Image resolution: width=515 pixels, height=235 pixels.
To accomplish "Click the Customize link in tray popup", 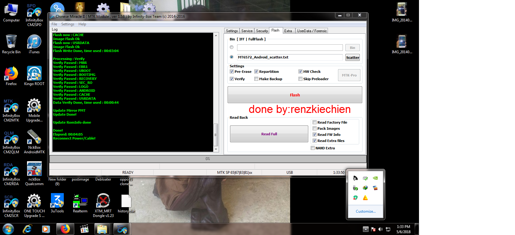I will click(366, 211).
